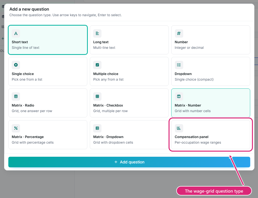Screen dimensions: 258x198
Task: Pick the 'Compensation panel' title
Action: pos(192,137)
